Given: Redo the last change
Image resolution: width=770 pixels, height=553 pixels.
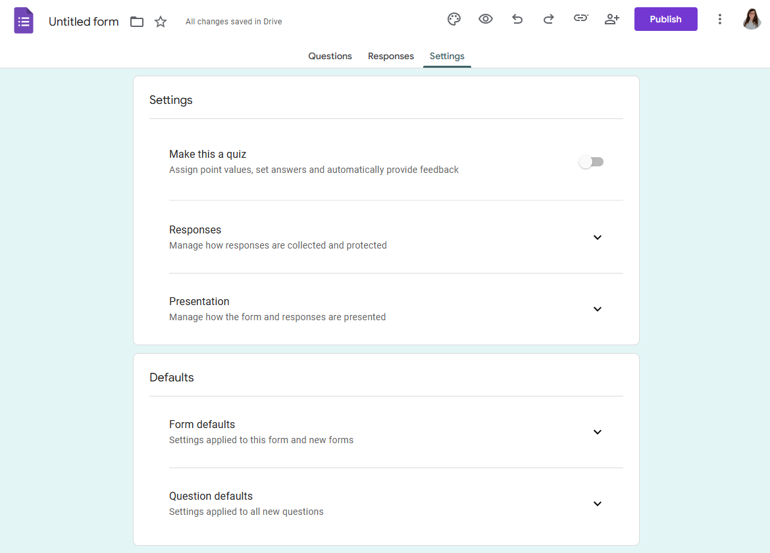Looking at the screenshot, I should point(549,19).
